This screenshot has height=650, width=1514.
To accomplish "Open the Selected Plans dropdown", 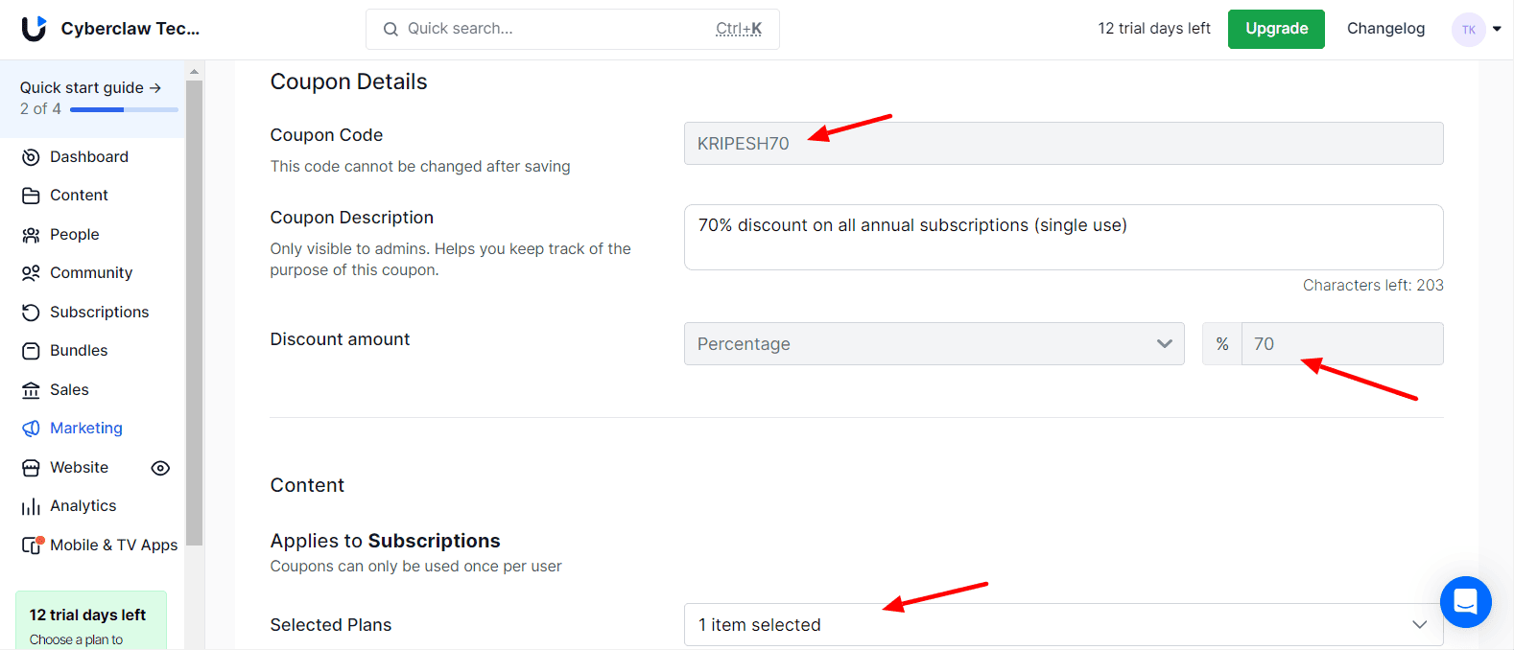I will (x=1063, y=625).
